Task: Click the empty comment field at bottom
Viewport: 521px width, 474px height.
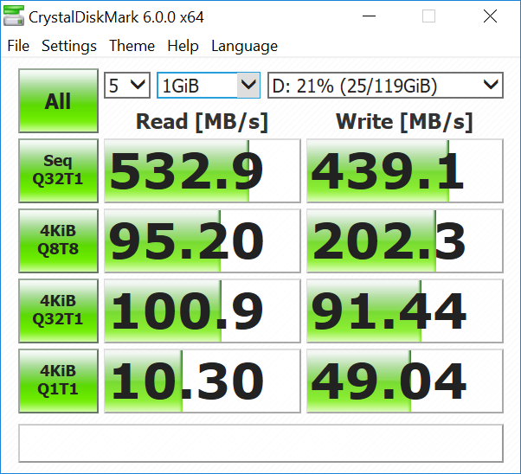Action: coord(260,443)
